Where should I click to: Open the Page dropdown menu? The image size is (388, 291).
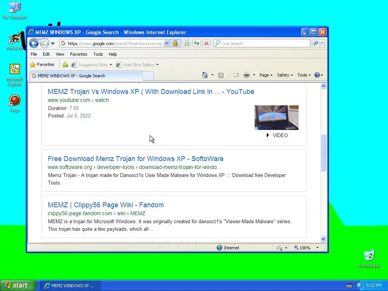[x=266, y=75]
